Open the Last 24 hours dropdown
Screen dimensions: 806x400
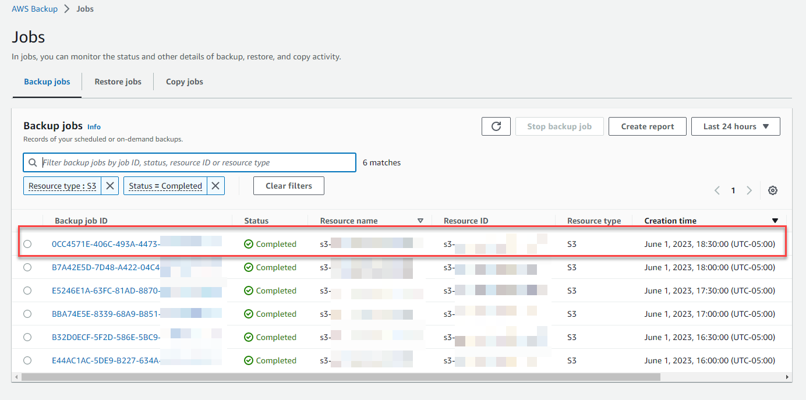point(736,126)
